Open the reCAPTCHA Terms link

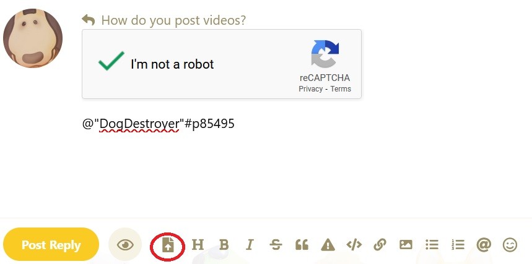click(341, 89)
